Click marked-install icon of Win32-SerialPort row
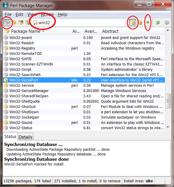 6,80
